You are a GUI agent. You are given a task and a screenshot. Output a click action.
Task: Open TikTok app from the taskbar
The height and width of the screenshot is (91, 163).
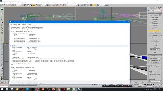tap(33, 89)
